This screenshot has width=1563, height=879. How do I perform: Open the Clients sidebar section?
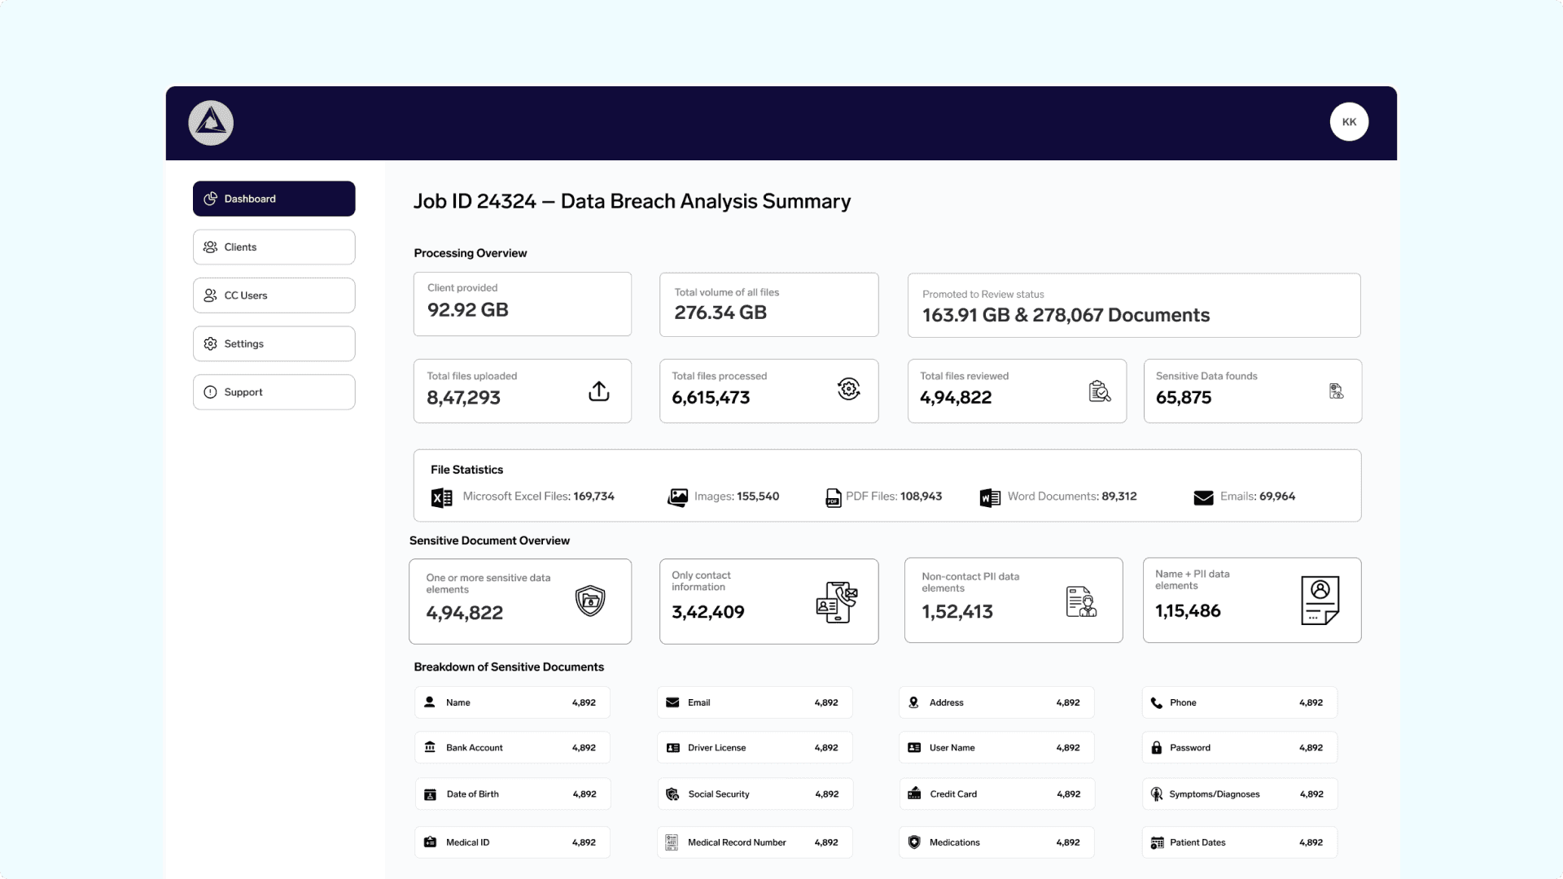pos(274,247)
